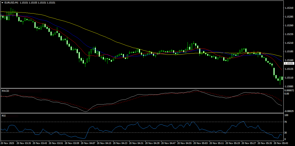This screenshot has width=295, height=146.
Task: Click the white triangle beside EURUSD,M1
Action: 2,2
